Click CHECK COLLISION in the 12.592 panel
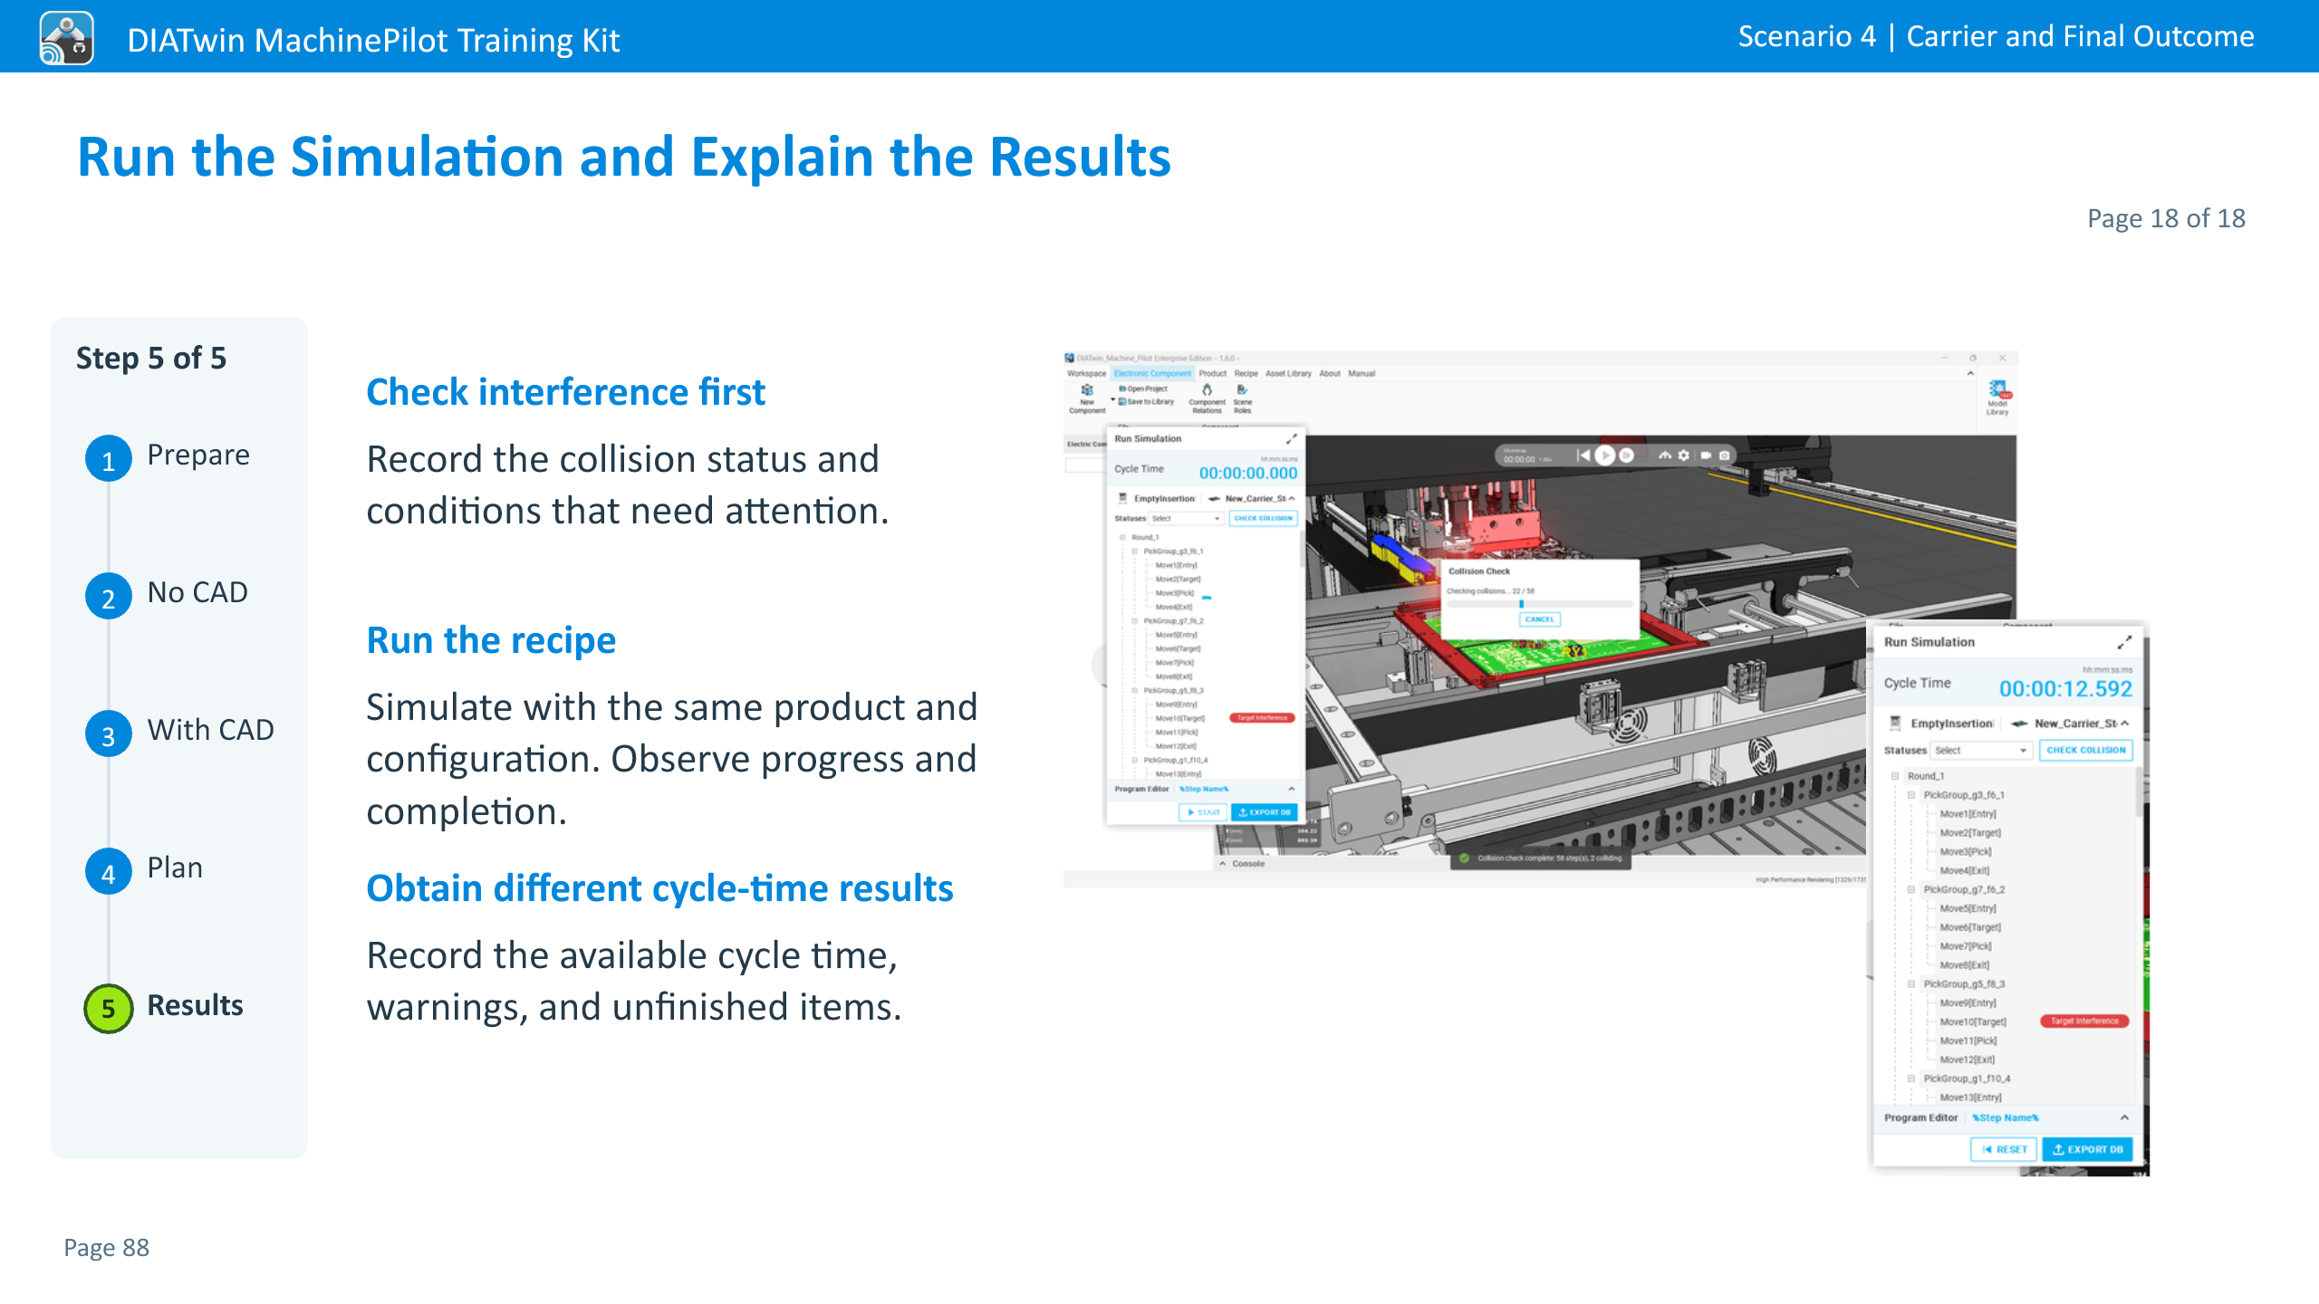 (2085, 750)
